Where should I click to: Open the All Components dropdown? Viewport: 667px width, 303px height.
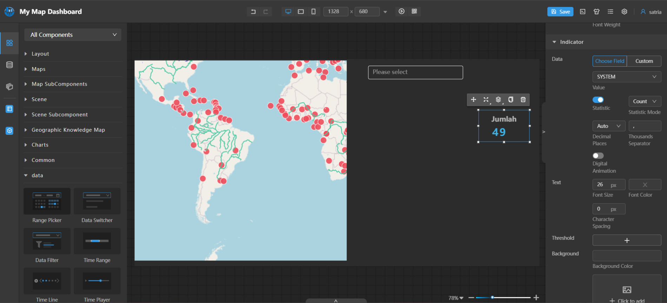[73, 35]
